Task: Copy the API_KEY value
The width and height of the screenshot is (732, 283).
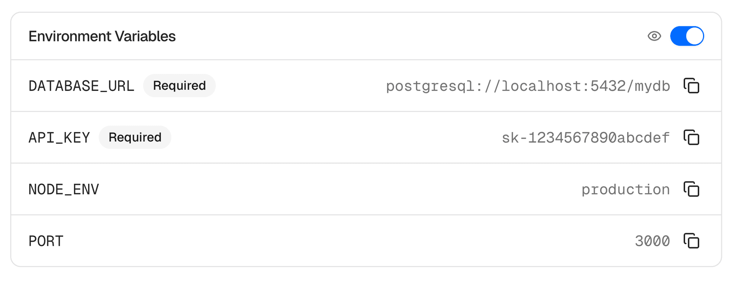Action: pyautogui.click(x=691, y=138)
